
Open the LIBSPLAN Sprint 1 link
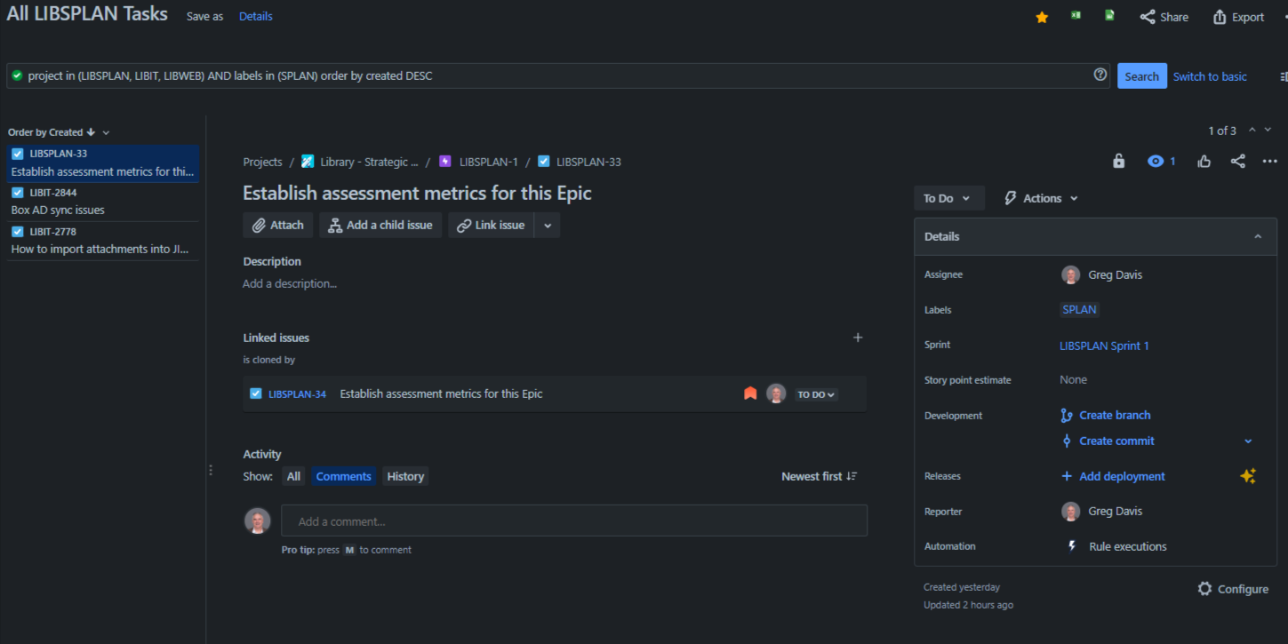point(1104,346)
